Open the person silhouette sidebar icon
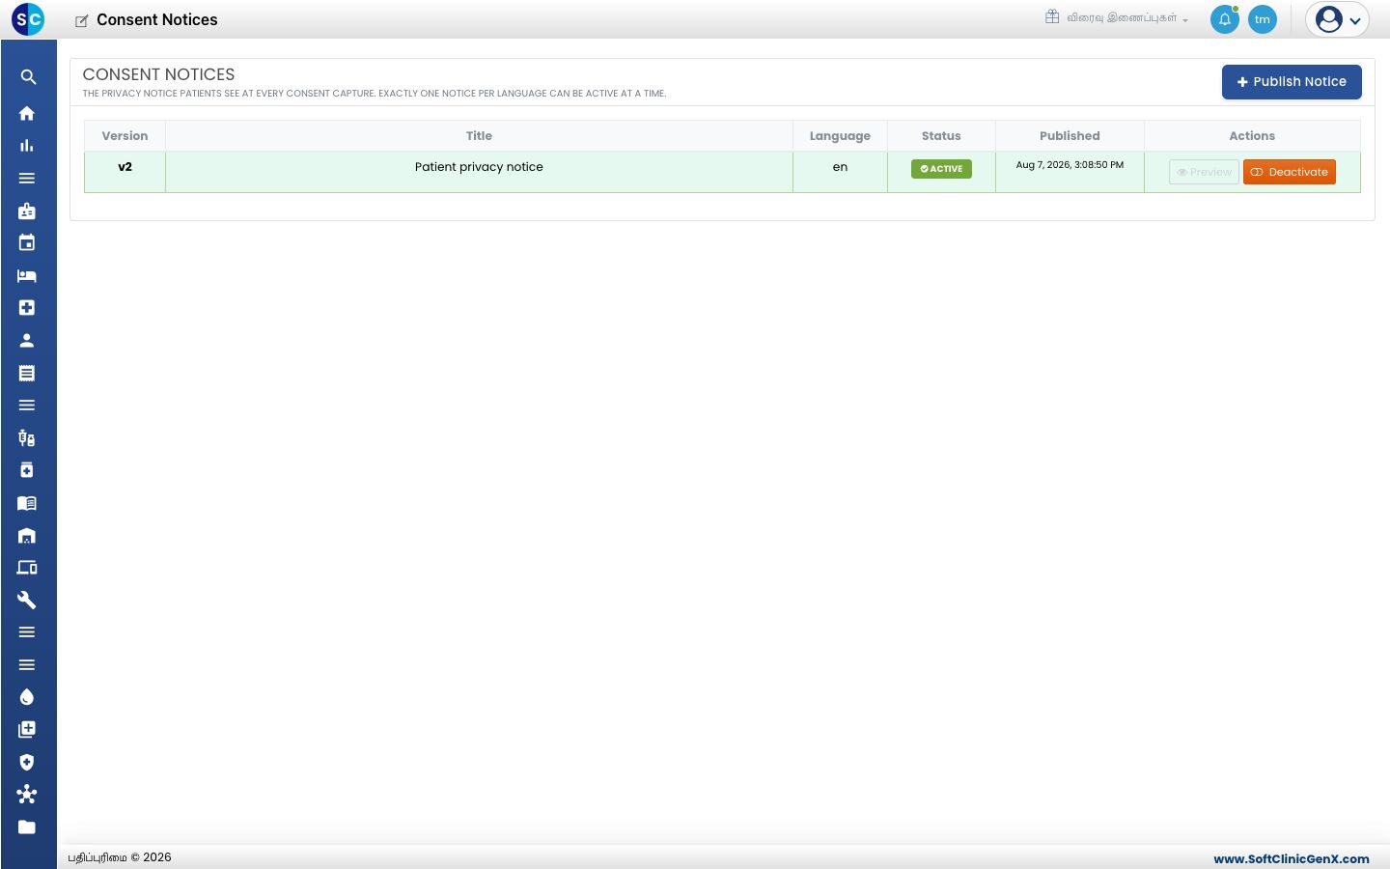 coord(27,341)
